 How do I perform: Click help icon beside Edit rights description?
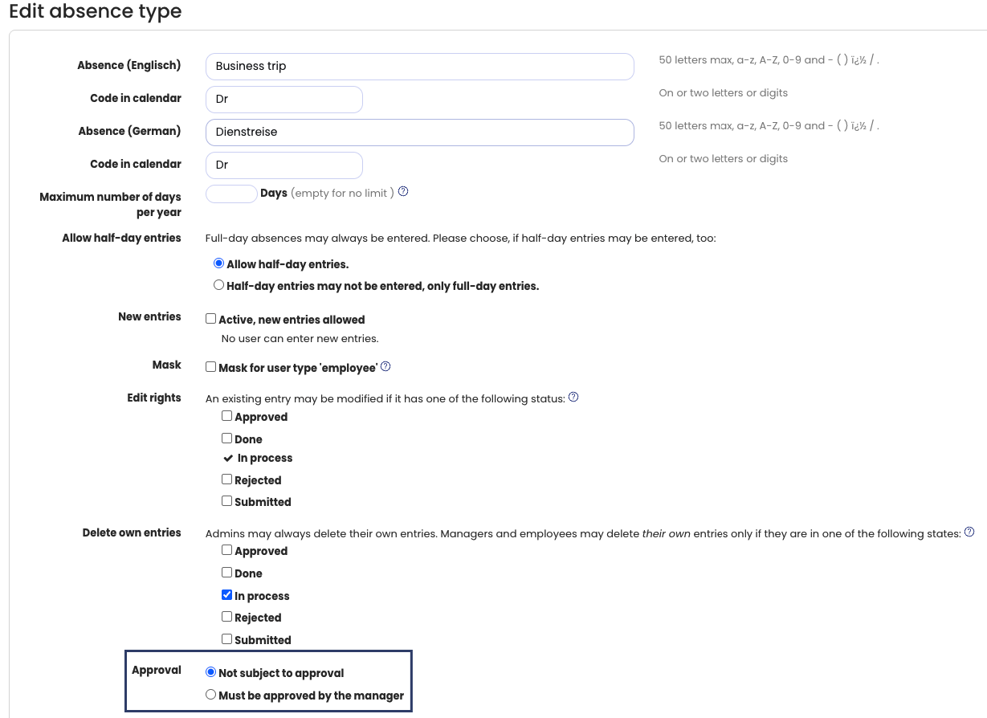click(573, 398)
